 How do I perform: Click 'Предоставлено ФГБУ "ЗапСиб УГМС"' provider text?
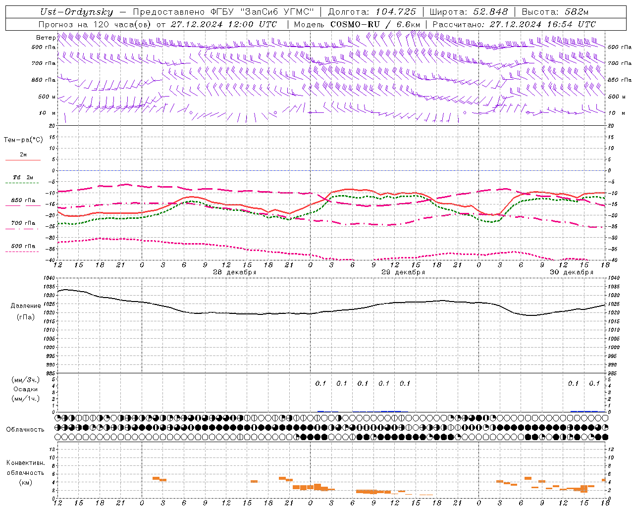pyautogui.click(x=223, y=12)
